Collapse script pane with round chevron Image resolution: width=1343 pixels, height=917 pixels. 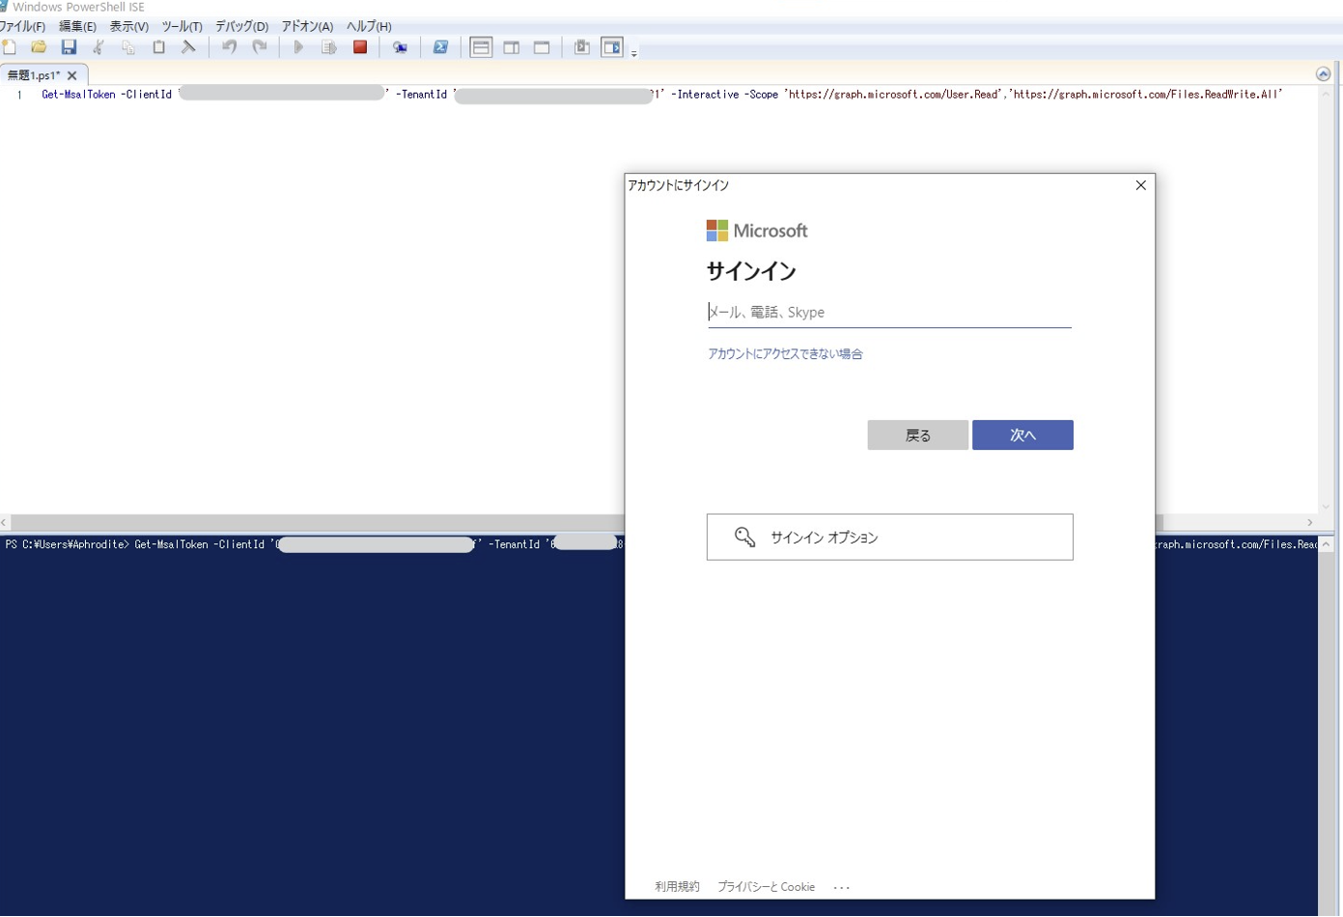[1323, 74]
